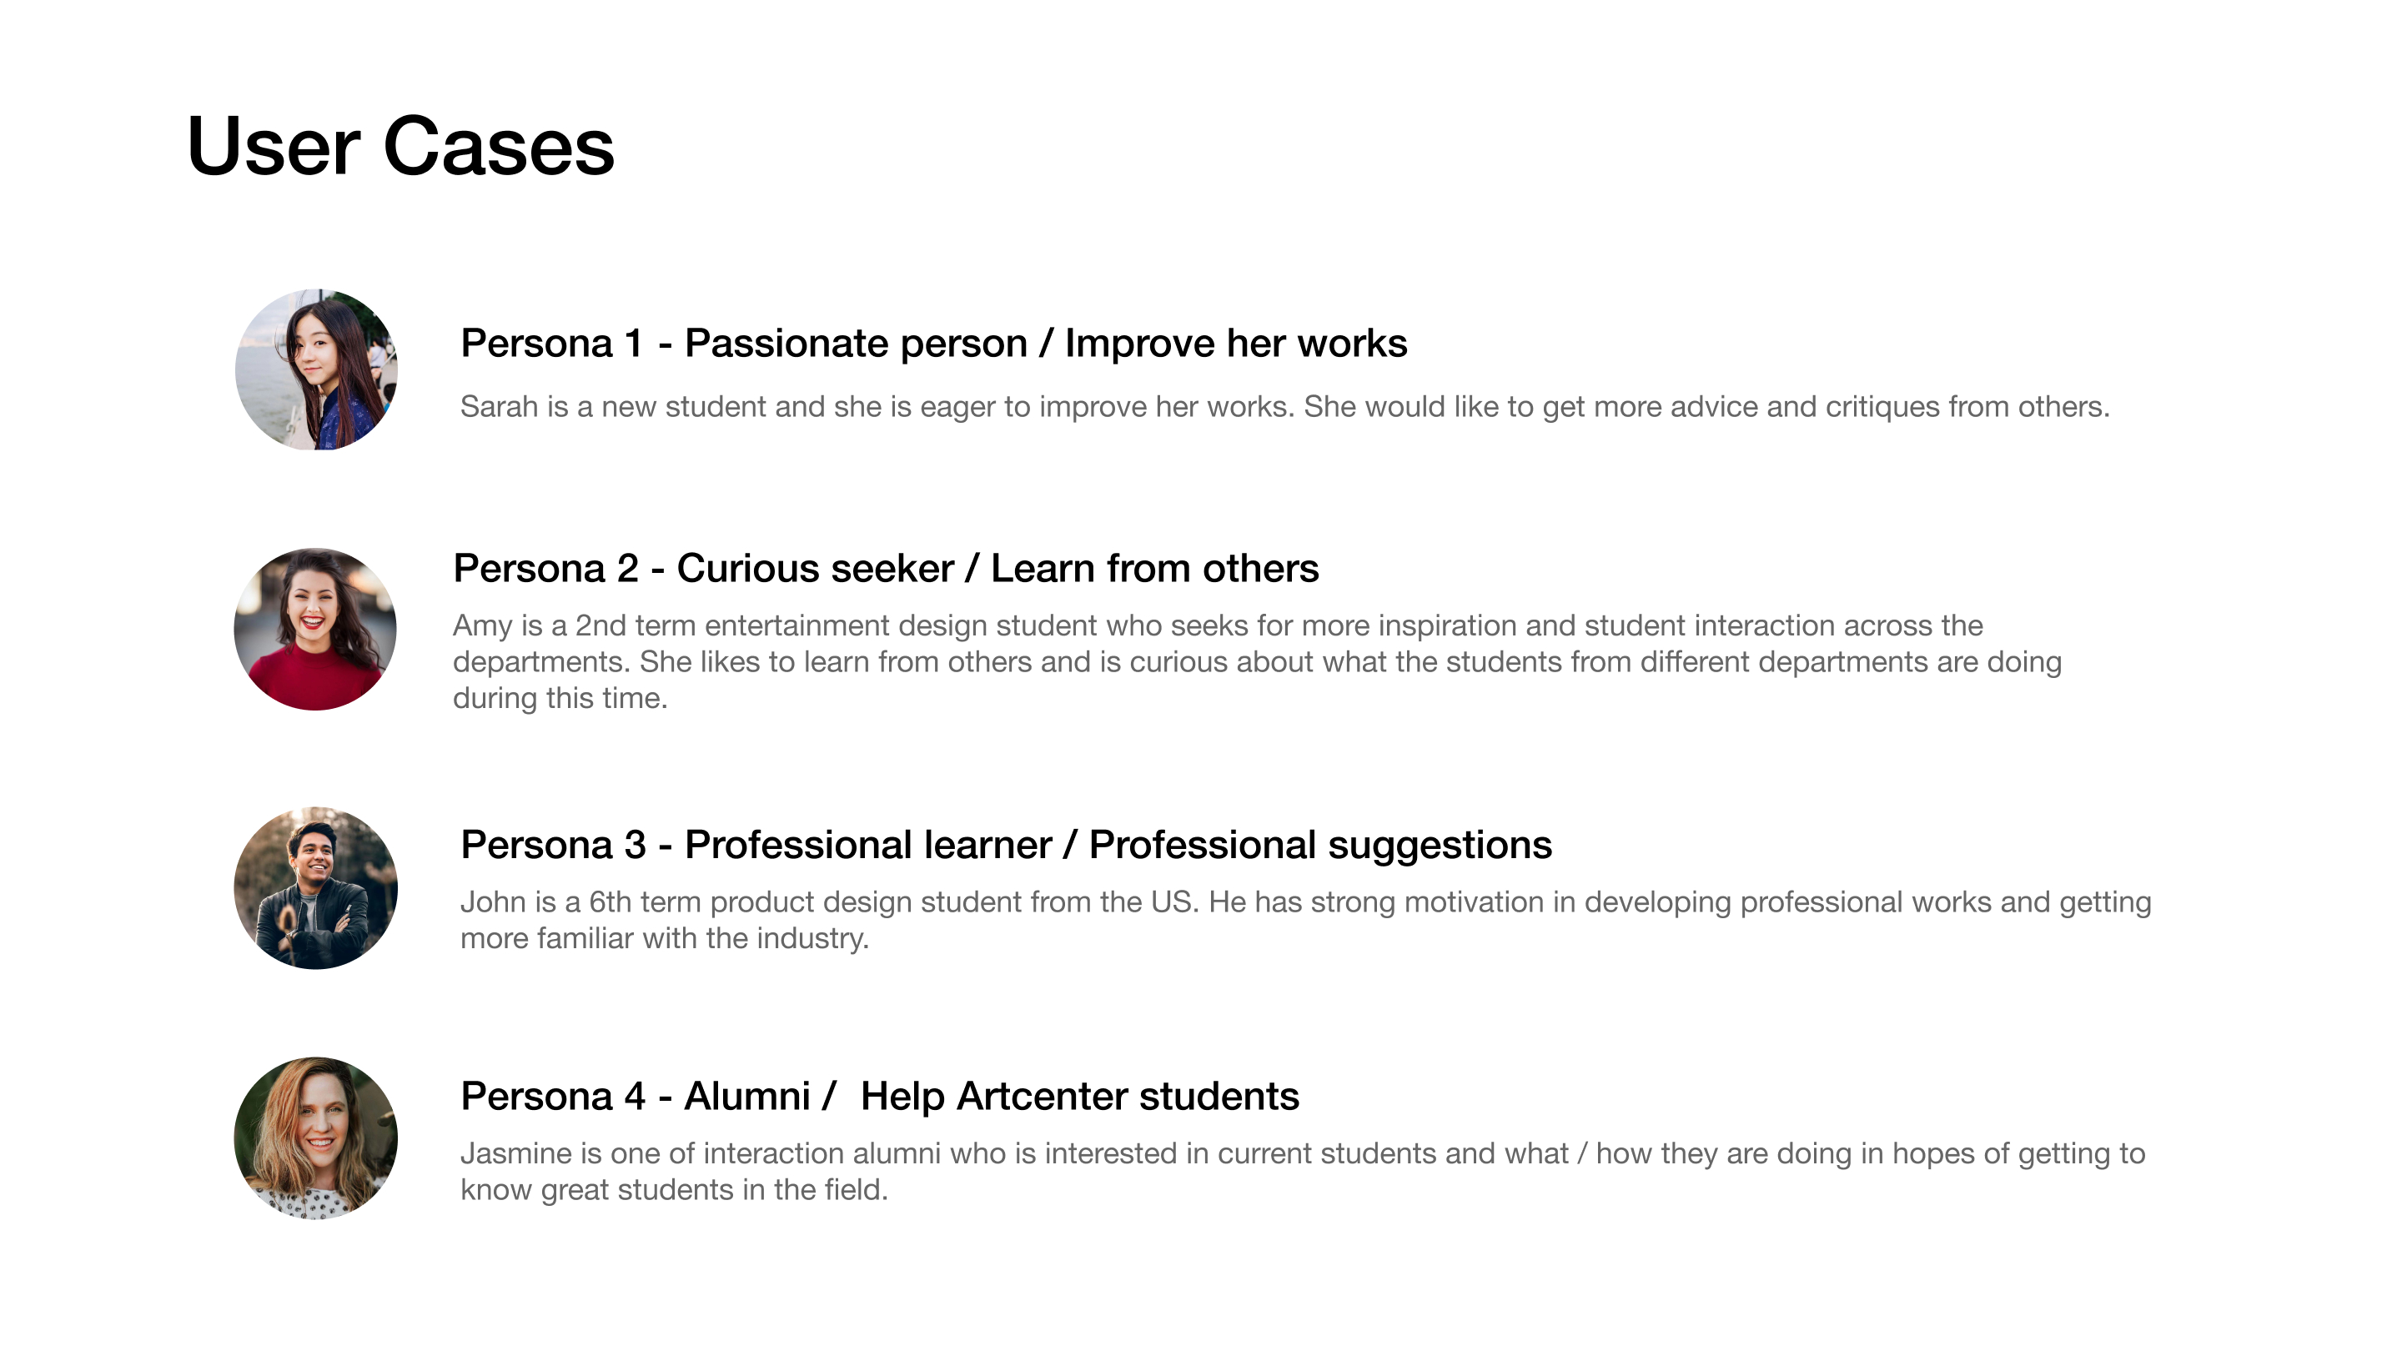Click the words "Improve her works" in the Persona 1 heading
This screenshot has height=1351, width=2402.
point(1235,343)
